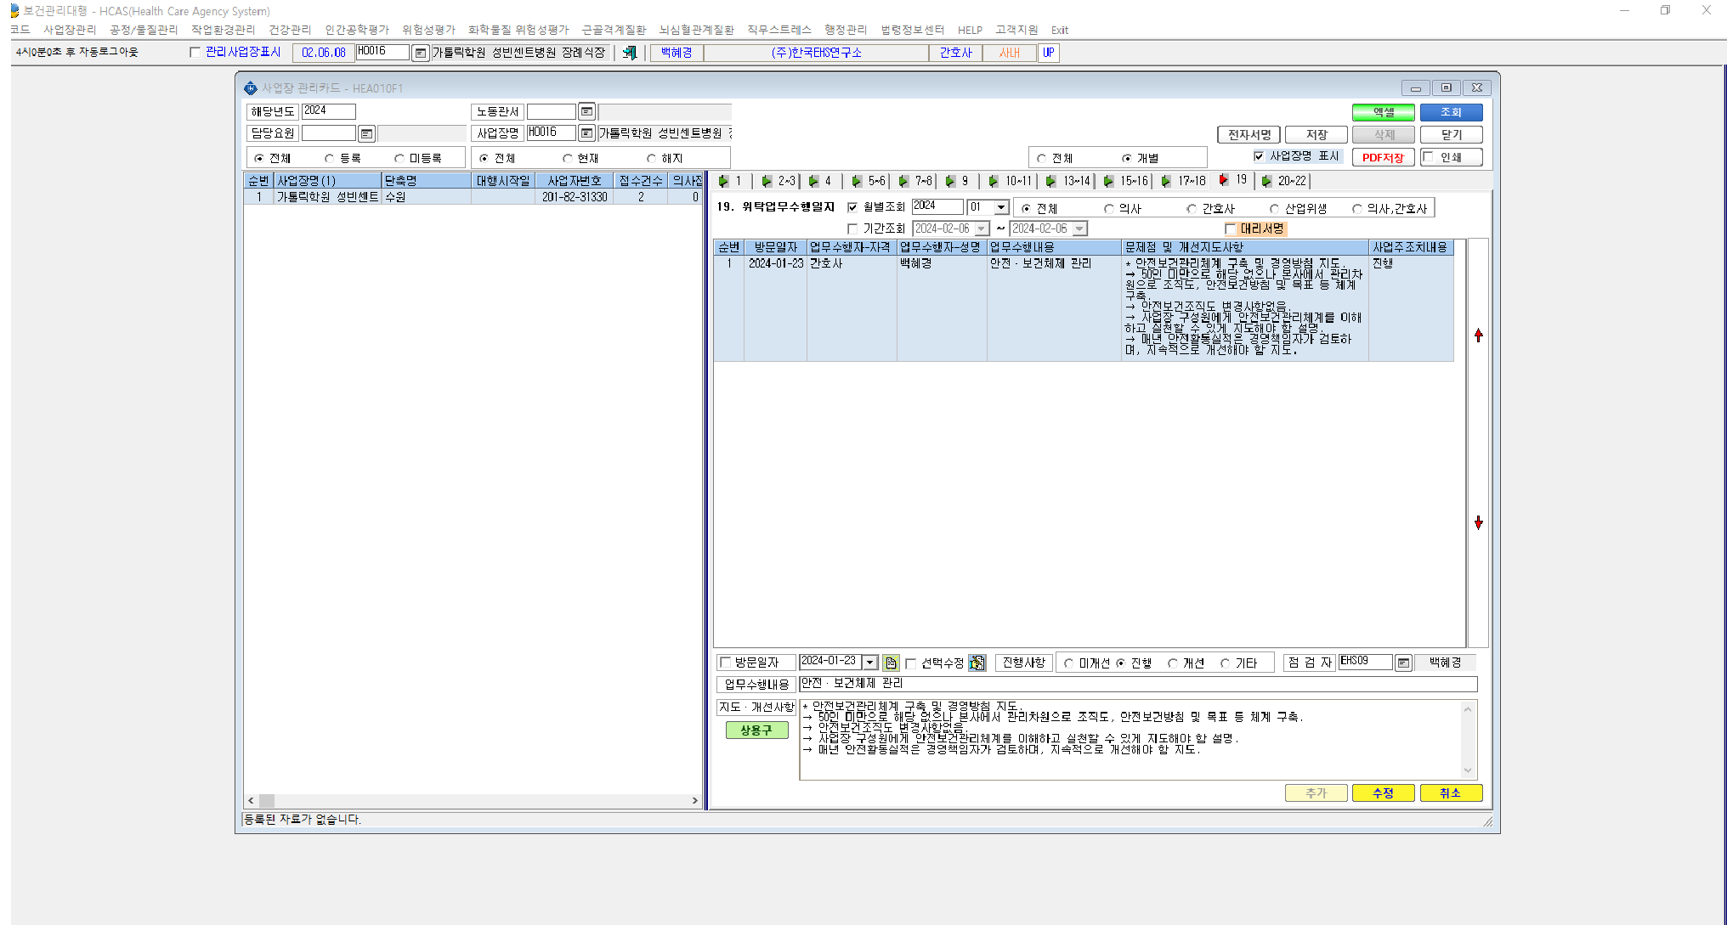Click the yellow 수정 button
The width and height of the screenshot is (1727, 925).
1384,792
